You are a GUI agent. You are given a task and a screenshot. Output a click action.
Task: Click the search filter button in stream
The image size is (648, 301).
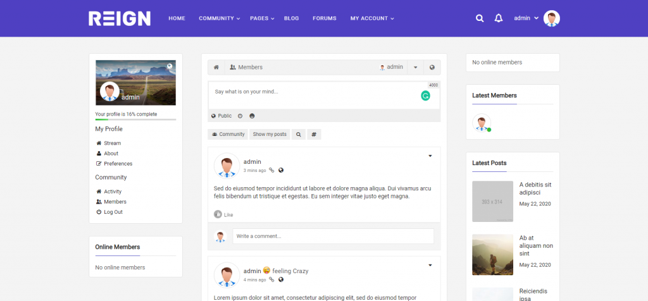tap(299, 134)
